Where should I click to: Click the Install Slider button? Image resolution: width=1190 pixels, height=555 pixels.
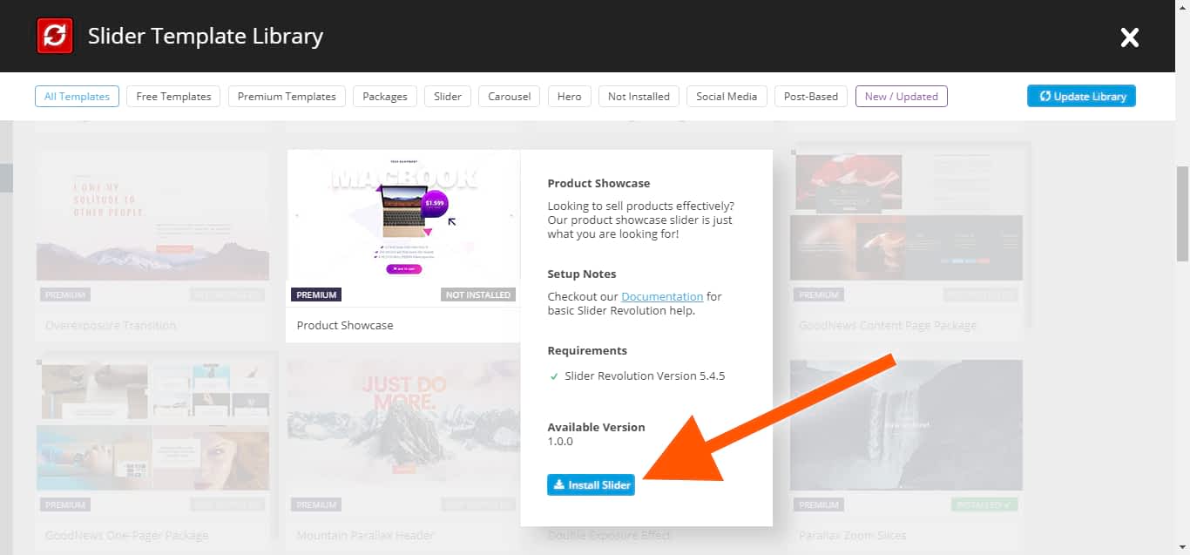[591, 484]
